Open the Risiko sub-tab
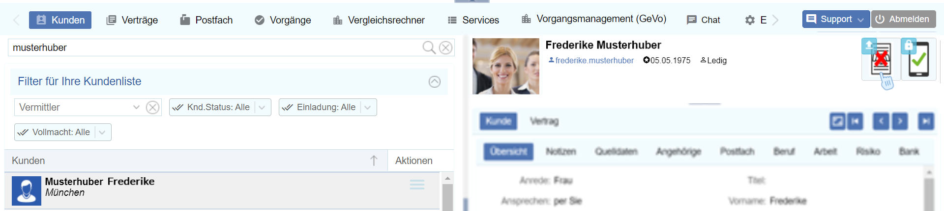This screenshot has height=211, width=944. 868,151
